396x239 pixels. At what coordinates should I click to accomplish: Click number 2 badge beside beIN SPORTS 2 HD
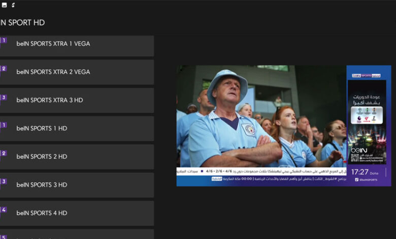point(3,154)
